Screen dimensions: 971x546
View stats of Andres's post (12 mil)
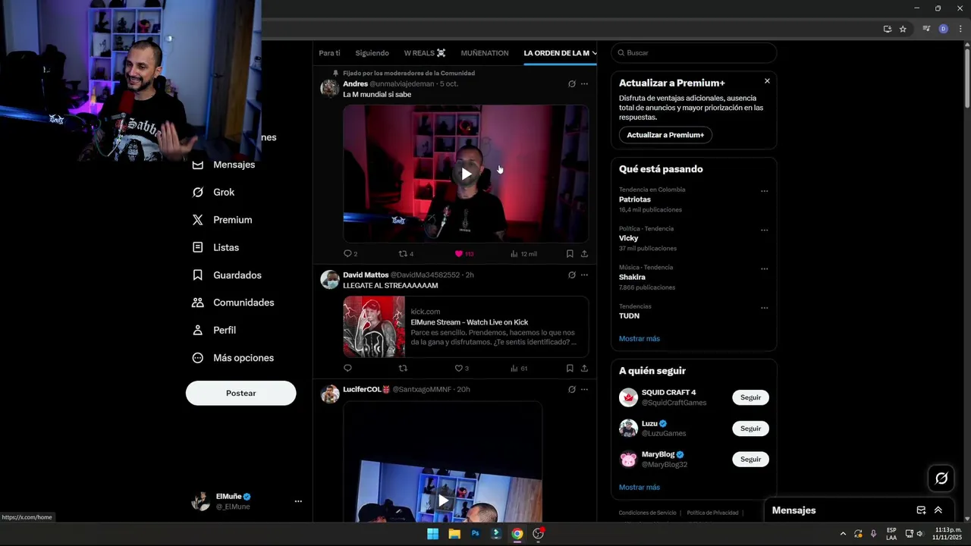[523, 253]
